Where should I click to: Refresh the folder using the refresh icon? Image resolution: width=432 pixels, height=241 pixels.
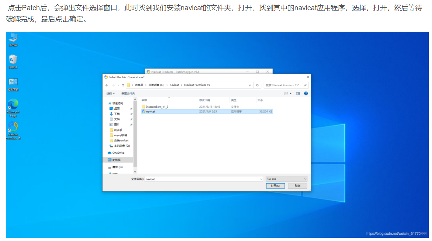(x=258, y=85)
